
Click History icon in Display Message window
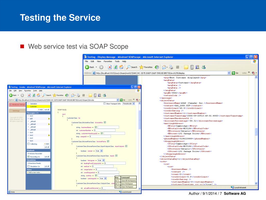(x=157, y=67)
